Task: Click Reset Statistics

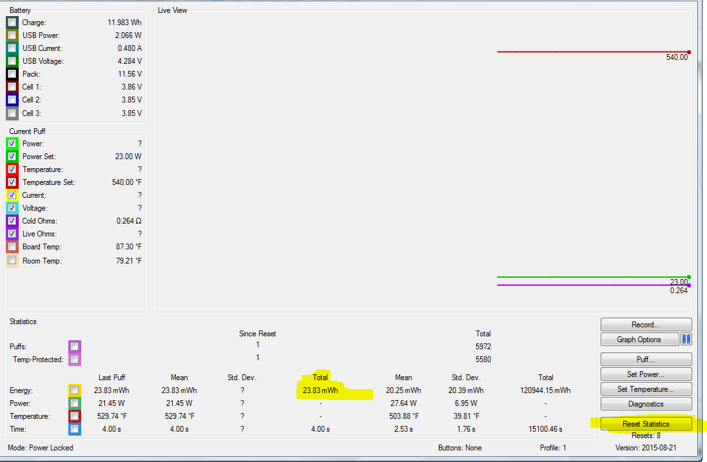Action: 646,424
